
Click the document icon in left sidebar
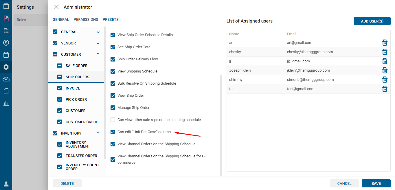click(6, 18)
